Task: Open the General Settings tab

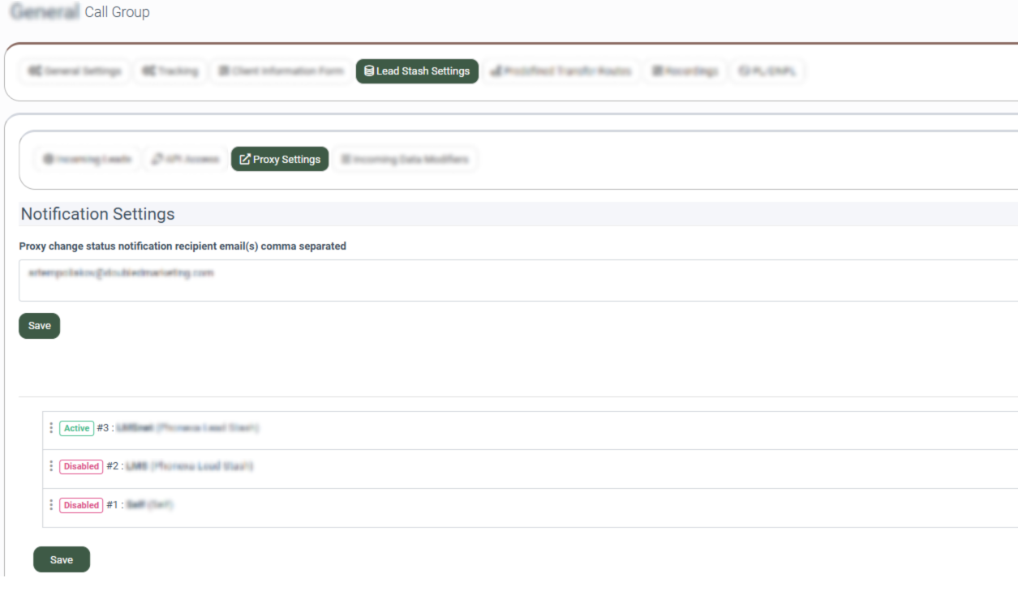Action: pos(75,71)
